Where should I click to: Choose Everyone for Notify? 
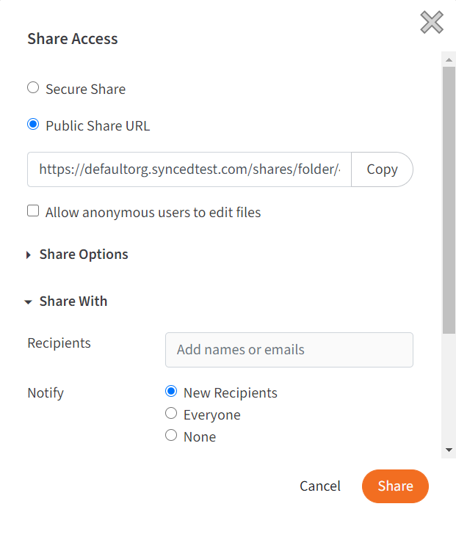coord(171,414)
